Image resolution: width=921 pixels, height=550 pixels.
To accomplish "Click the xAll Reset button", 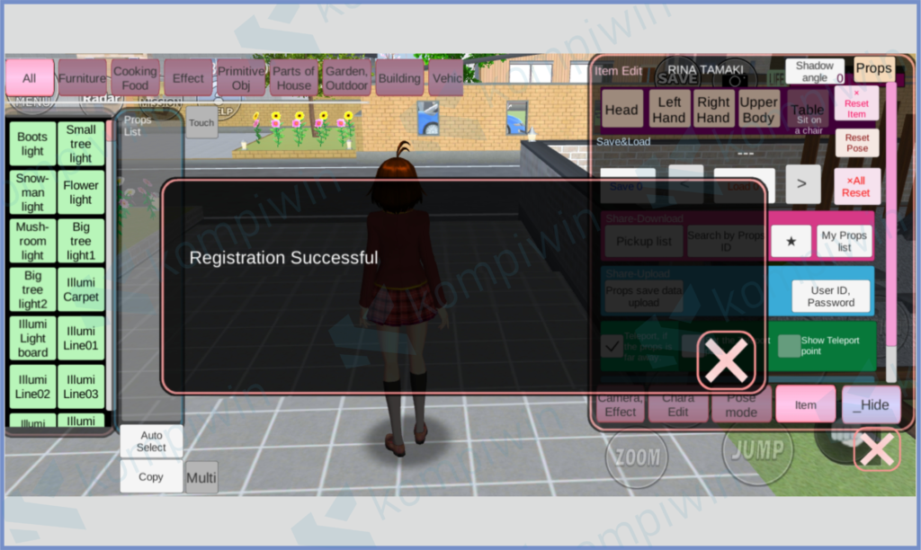I will [856, 187].
